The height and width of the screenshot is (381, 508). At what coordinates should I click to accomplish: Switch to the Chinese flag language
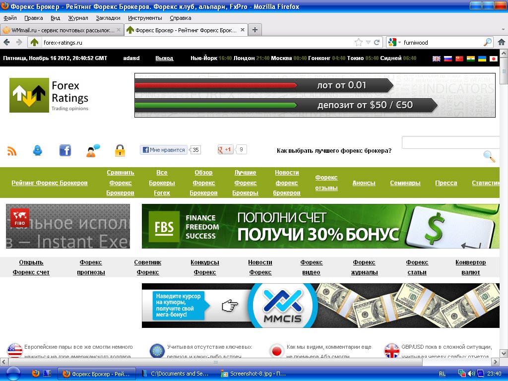point(459,59)
